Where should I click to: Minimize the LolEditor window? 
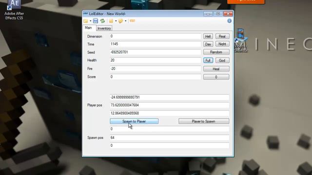pos(208,14)
